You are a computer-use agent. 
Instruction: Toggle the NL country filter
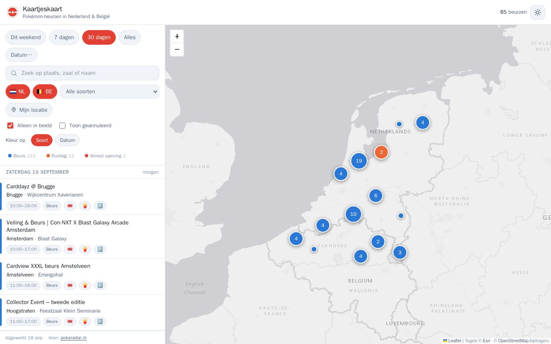(x=18, y=92)
